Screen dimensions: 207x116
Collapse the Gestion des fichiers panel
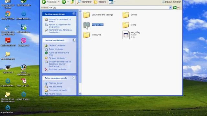pyautogui.click(x=74, y=40)
